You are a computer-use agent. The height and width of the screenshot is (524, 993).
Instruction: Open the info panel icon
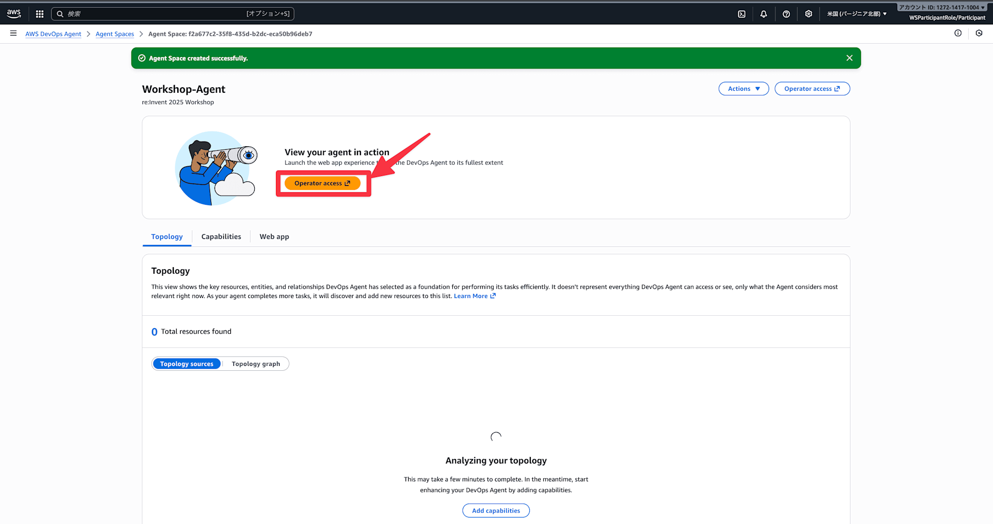tap(958, 33)
